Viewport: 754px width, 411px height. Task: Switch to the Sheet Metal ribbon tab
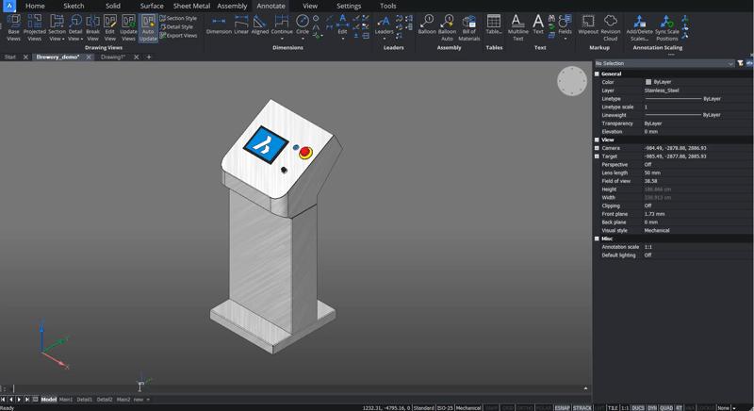(191, 6)
